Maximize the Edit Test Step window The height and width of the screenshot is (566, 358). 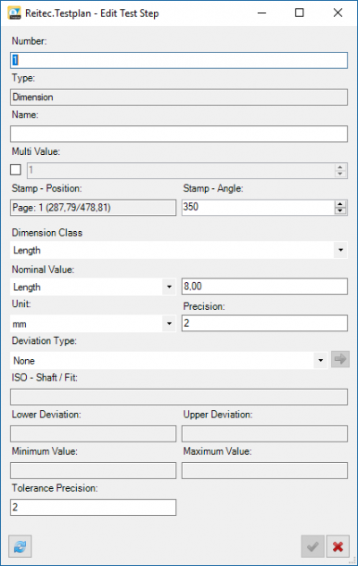[299, 13]
